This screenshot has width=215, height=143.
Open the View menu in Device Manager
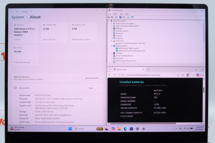coord(122,14)
